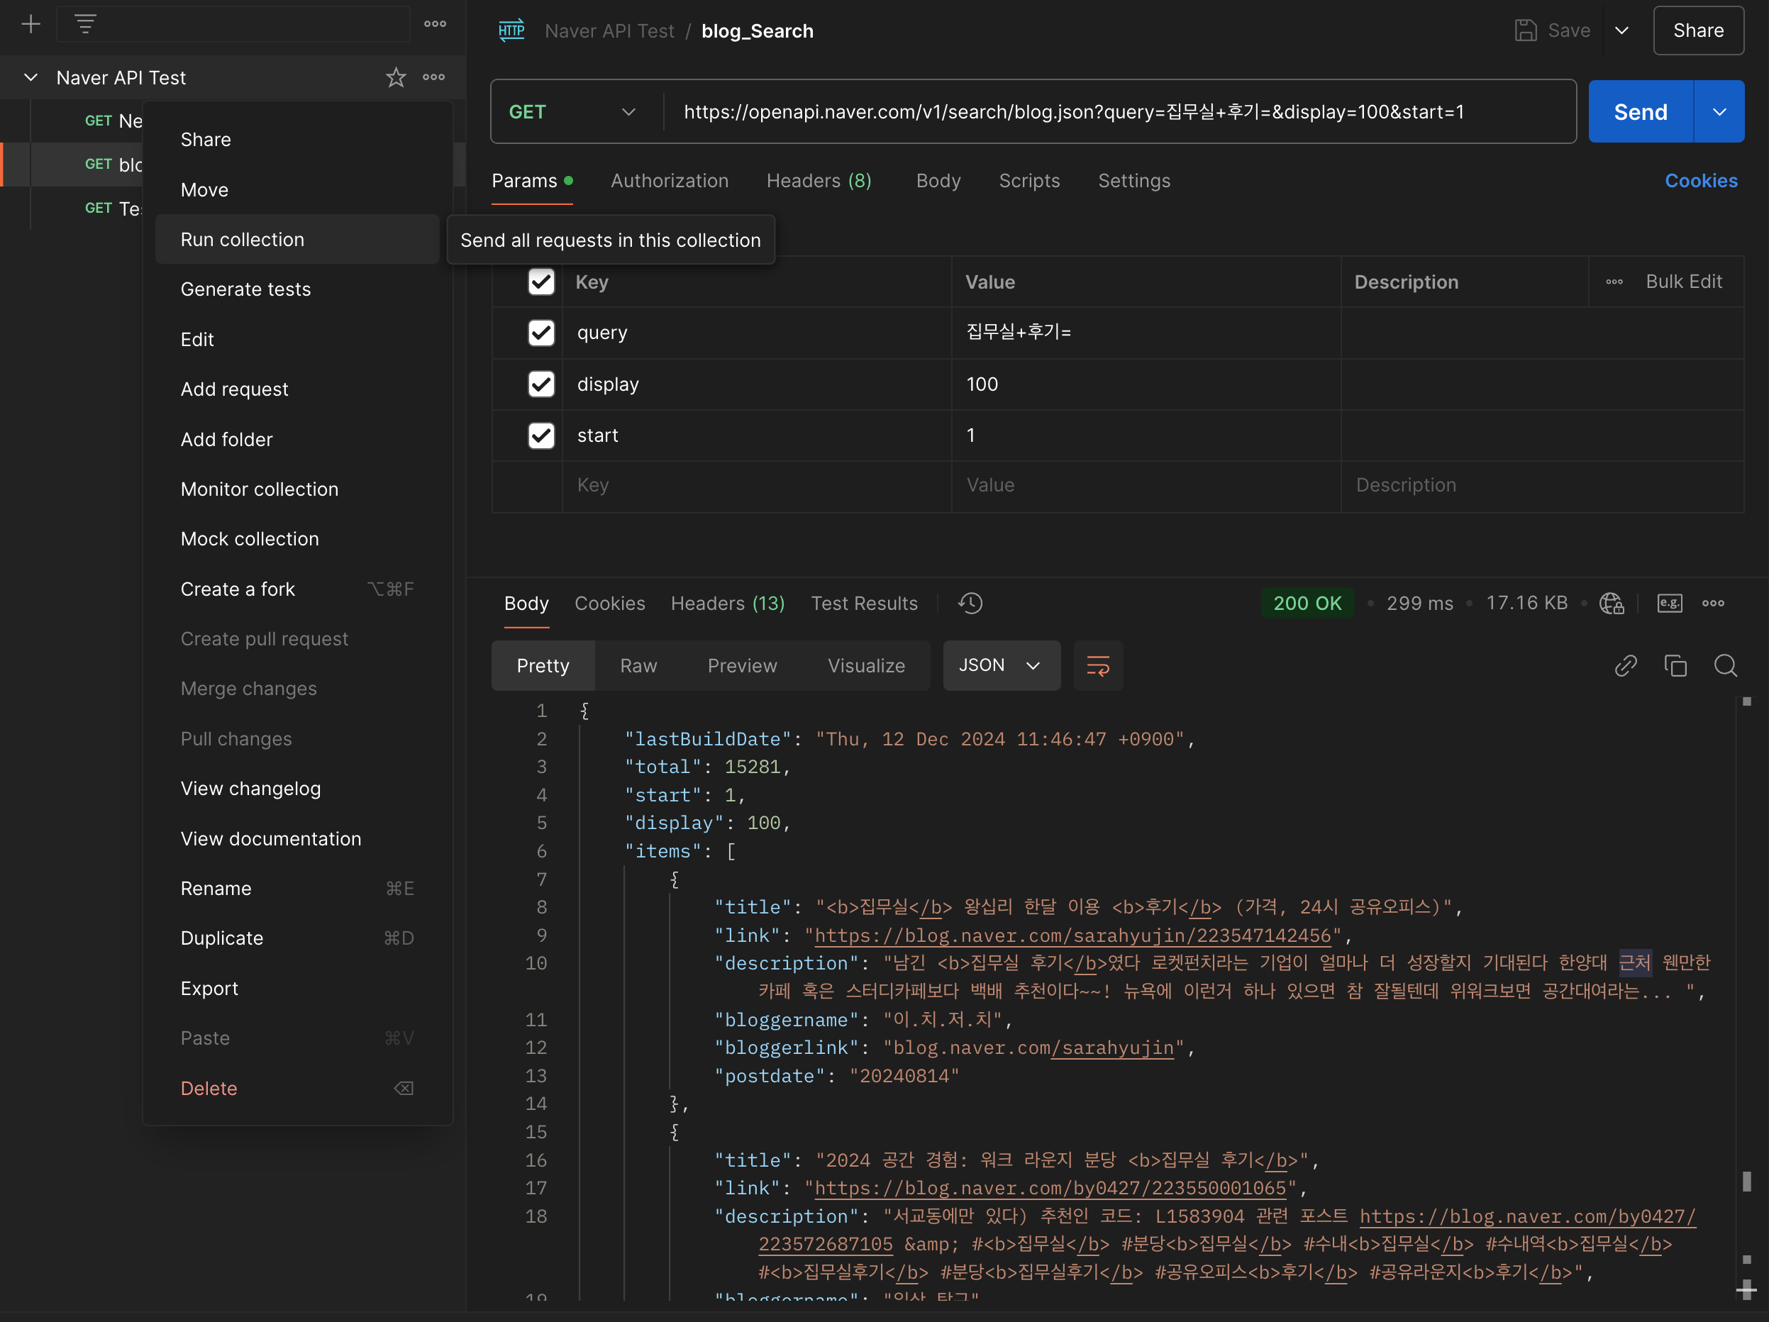Click the request URL input field
The width and height of the screenshot is (1769, 1322).
pyautogui.click(x=1119, y=112)
